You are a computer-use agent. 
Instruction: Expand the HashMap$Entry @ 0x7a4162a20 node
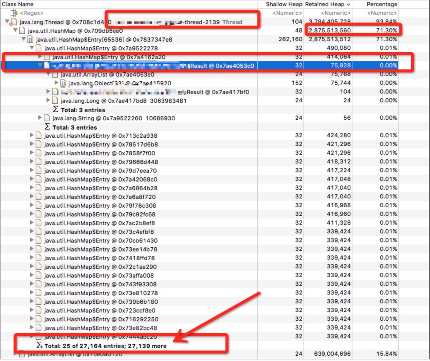(40, 57)
